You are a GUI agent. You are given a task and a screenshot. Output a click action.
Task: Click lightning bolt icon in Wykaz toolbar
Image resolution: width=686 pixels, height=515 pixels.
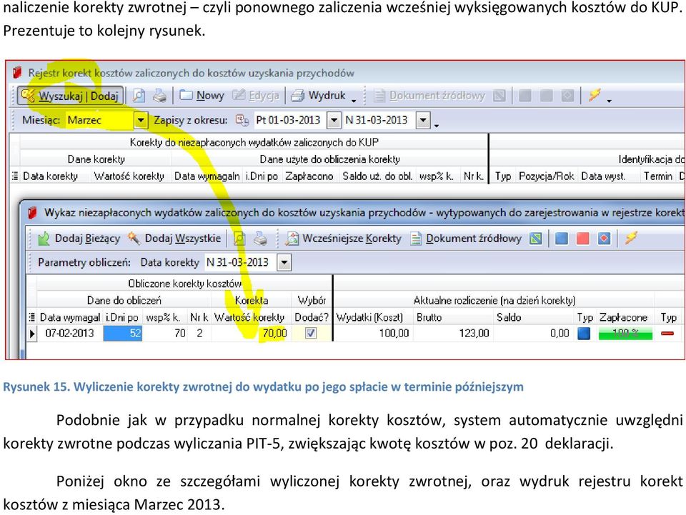[x=631, y=237]
